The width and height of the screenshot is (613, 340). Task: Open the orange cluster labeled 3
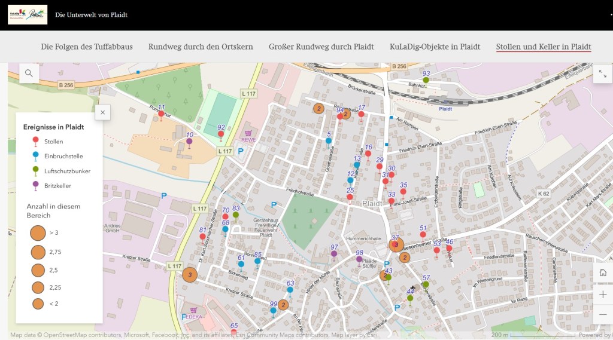point(190,275)
